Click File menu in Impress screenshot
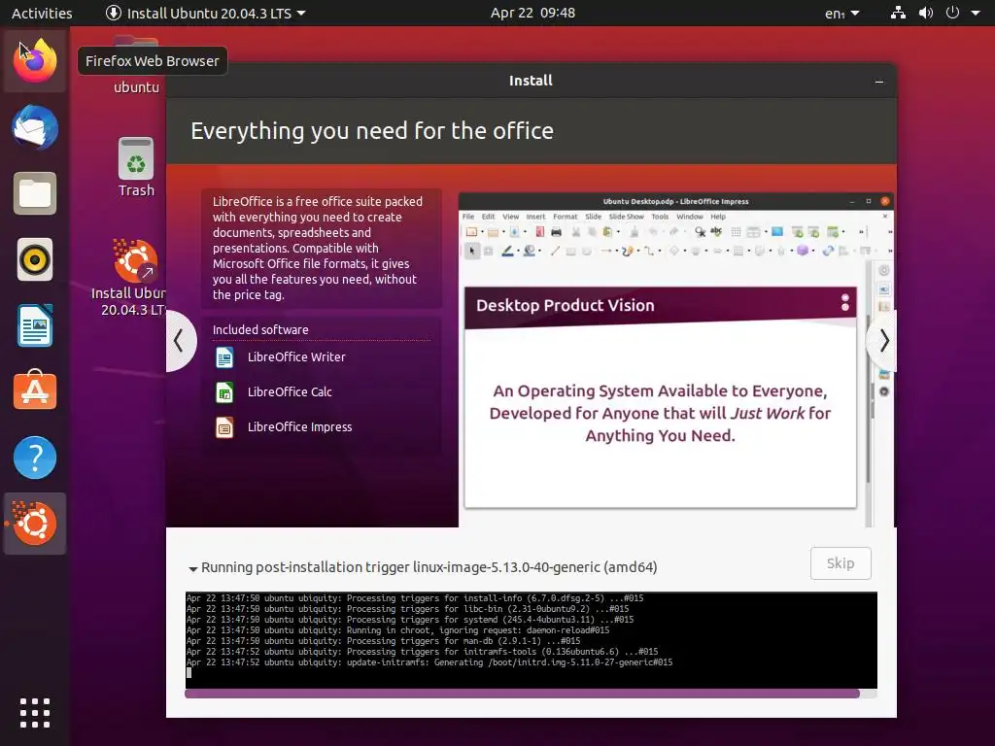 tap(468, 217)
